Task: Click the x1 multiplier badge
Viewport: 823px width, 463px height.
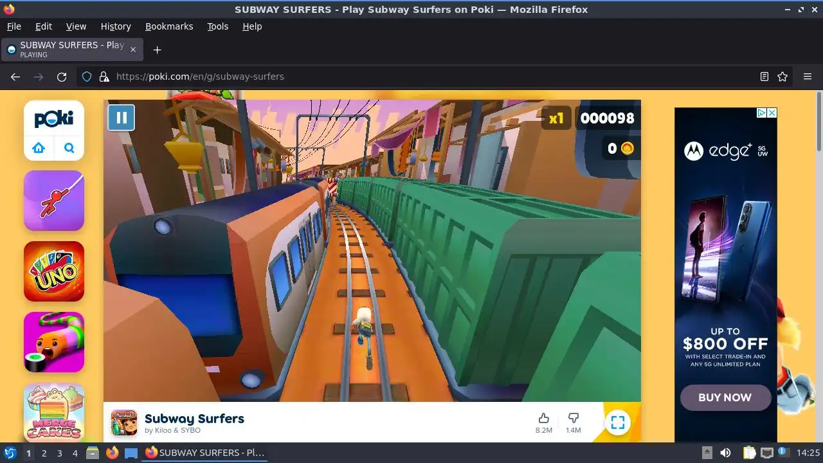Action: 556,118
